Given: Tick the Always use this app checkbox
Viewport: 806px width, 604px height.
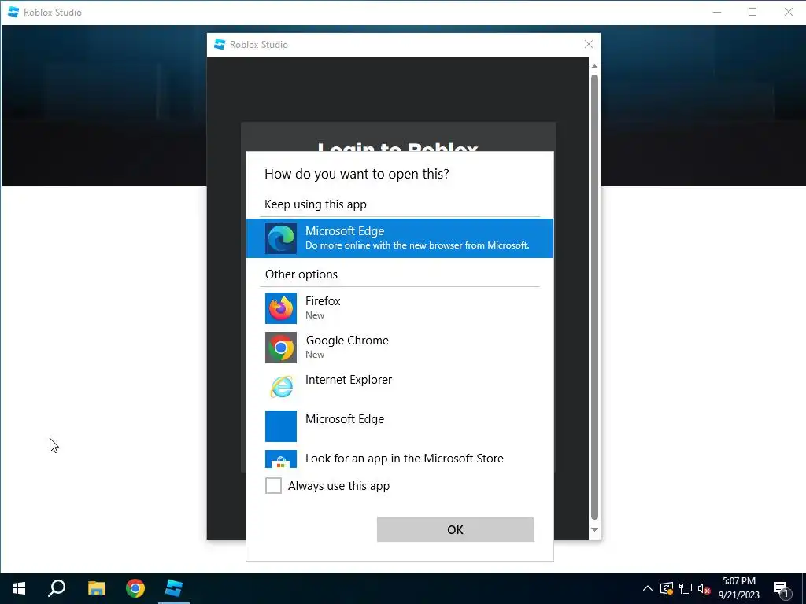Looking at the screenshot, I should click(x=273, y=485).
